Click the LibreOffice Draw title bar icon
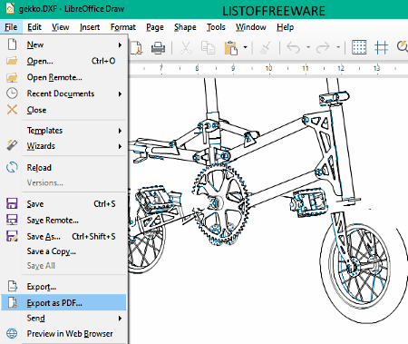408x344 pixels. (10, 8)
